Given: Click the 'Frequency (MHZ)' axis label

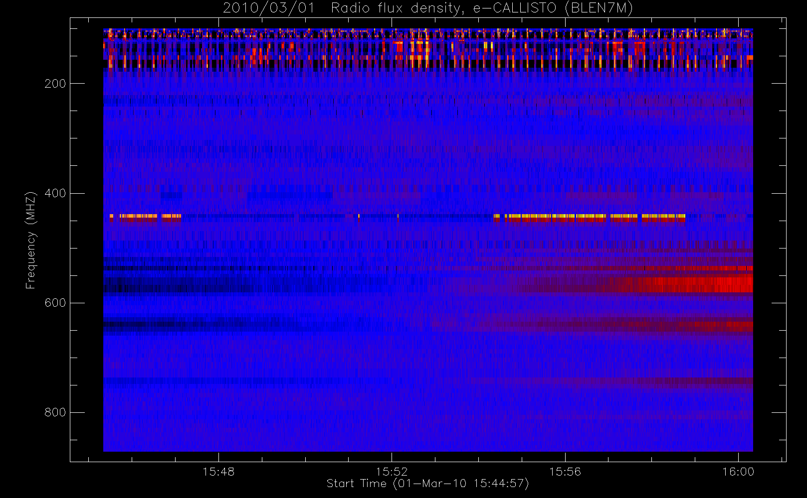Looking at the screenshot, I should click(31, 240).
